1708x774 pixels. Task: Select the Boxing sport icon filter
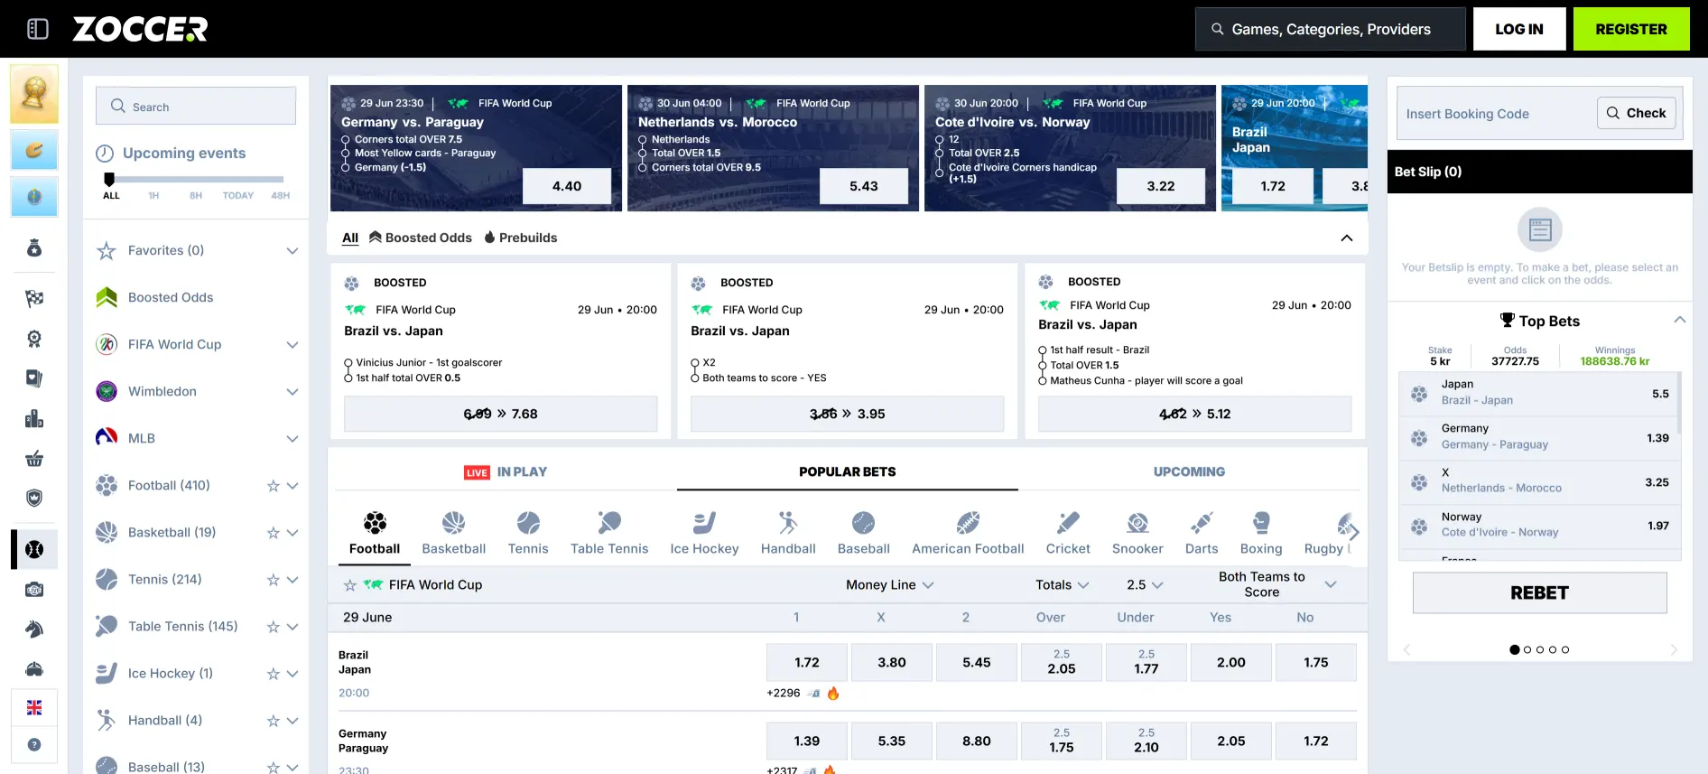point(1261,523)
